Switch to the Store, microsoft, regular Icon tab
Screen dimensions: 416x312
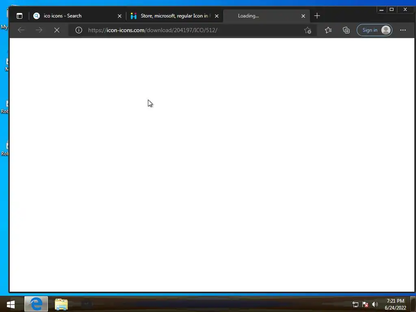(x=175, y=16)
